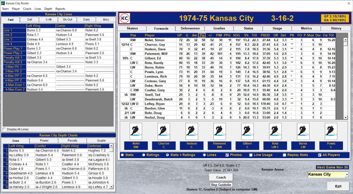Screen dimensions: 353x194
Task: Enable the Replay Stats checkbox
Action: tap(284, 155)
